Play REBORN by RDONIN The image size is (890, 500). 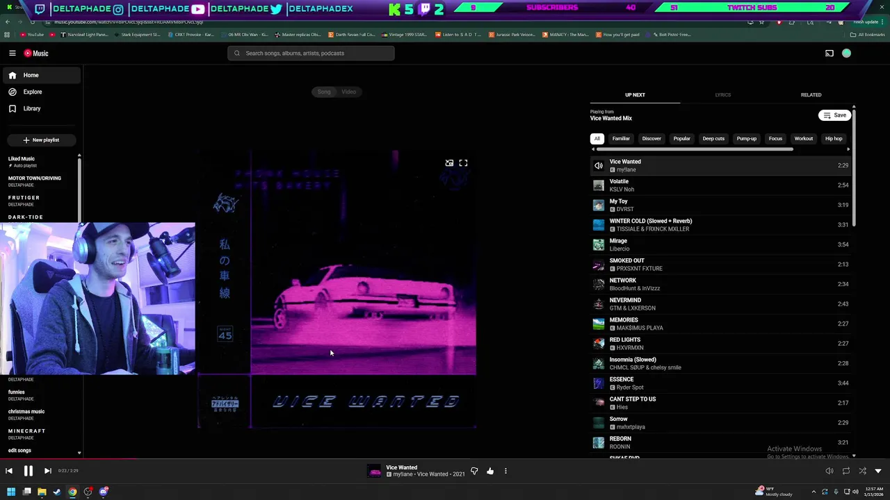tap(720, 442)
